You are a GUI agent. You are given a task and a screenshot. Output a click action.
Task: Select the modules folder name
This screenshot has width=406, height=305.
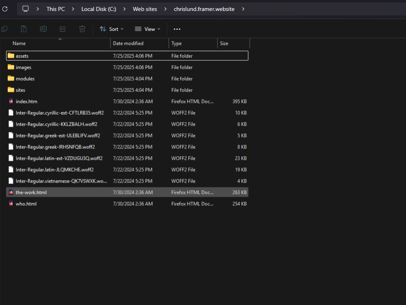25,79
